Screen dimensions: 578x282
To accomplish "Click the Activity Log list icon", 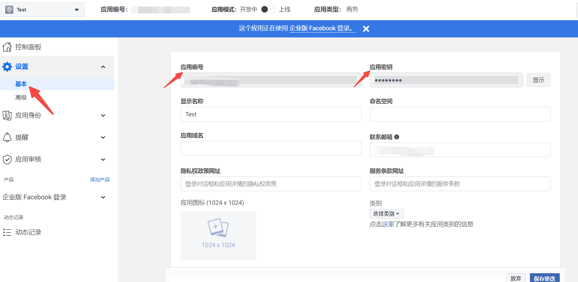I will (x=7, y=232).
